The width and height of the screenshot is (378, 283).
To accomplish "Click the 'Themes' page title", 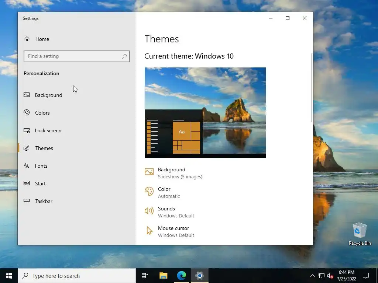I will tap(162, 39).
